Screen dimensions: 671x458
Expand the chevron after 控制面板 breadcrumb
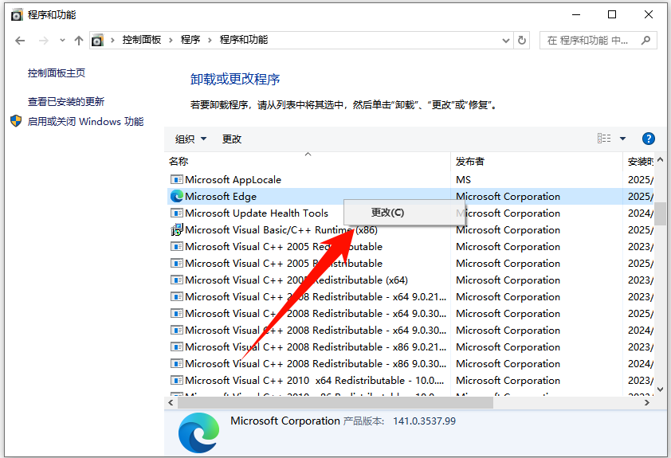pos(171,40)
